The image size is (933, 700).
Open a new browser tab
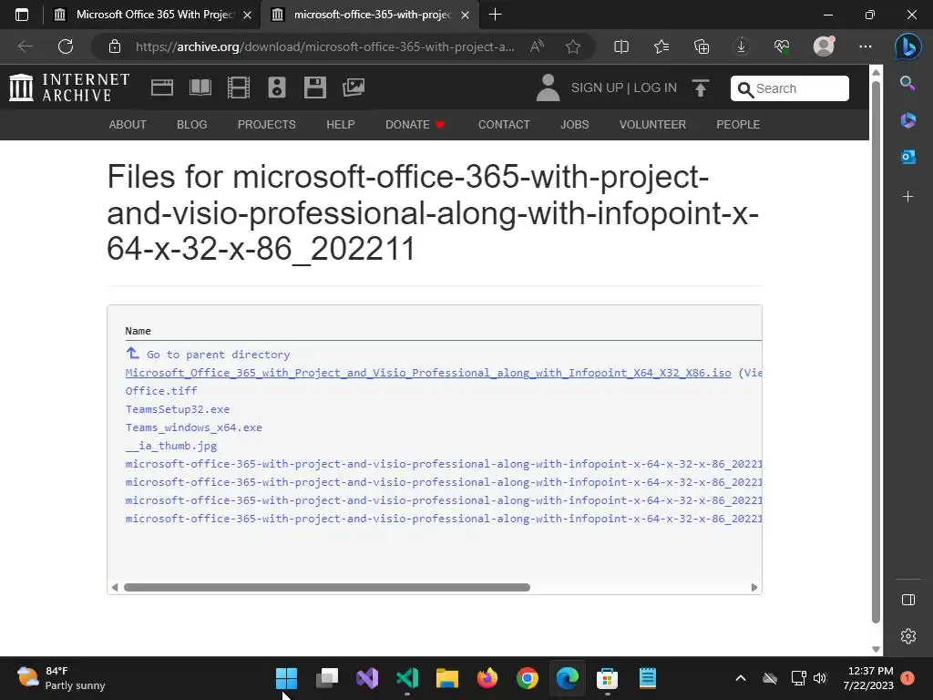click(495, 15)
